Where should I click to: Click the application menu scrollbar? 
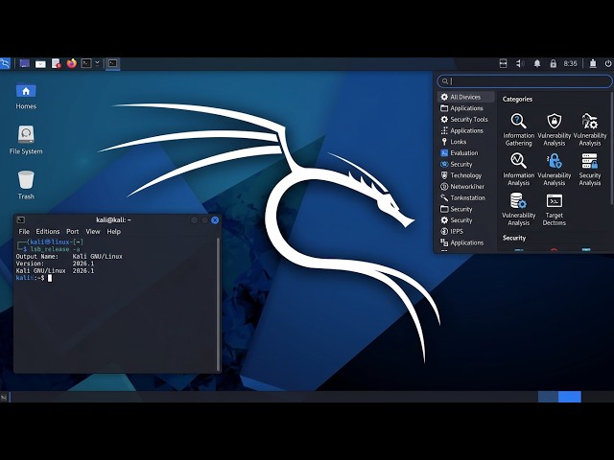(612, 149)
